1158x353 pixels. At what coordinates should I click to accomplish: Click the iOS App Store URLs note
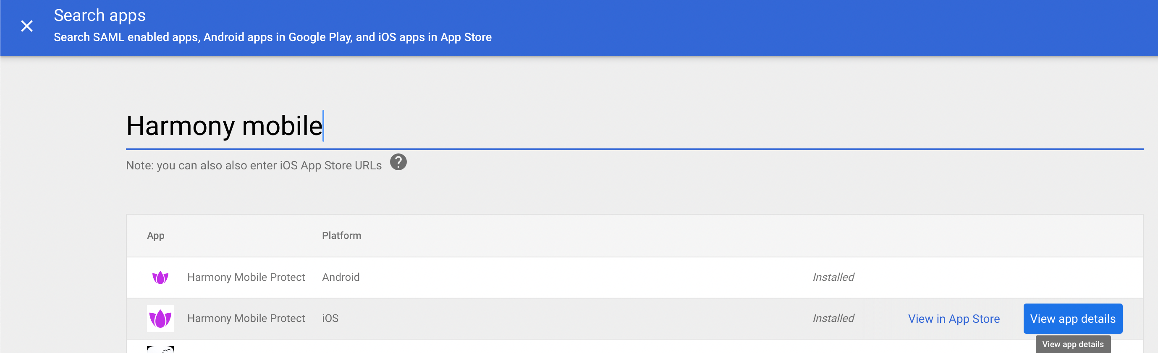254,166
